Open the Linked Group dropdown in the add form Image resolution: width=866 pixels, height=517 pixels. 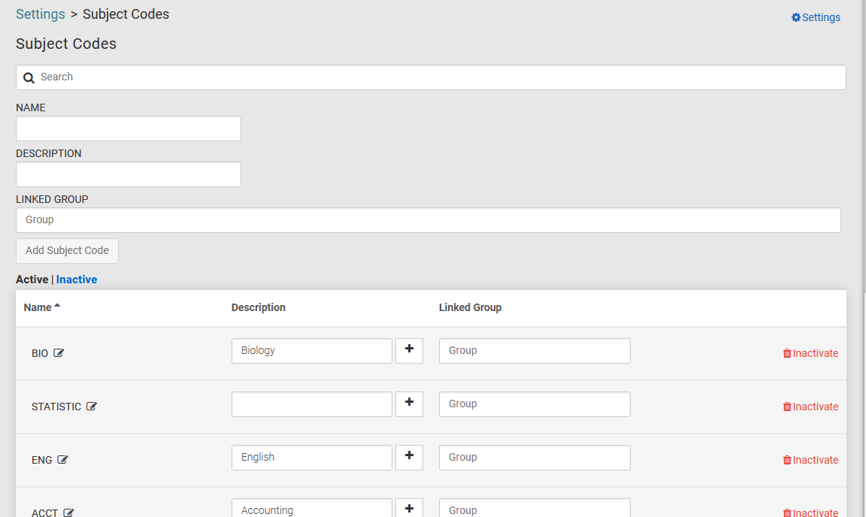tap(428, 220)
